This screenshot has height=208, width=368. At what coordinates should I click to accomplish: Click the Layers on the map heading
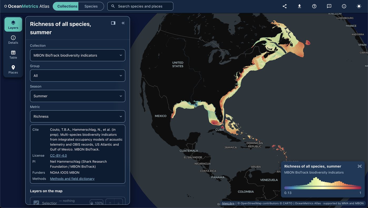(x=46, y=191)
